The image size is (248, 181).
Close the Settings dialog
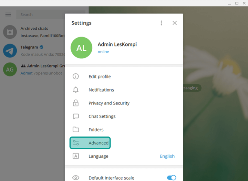pyautogui.click(x=175, y=23)
